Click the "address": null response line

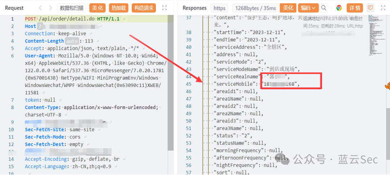tap(235, 54)
